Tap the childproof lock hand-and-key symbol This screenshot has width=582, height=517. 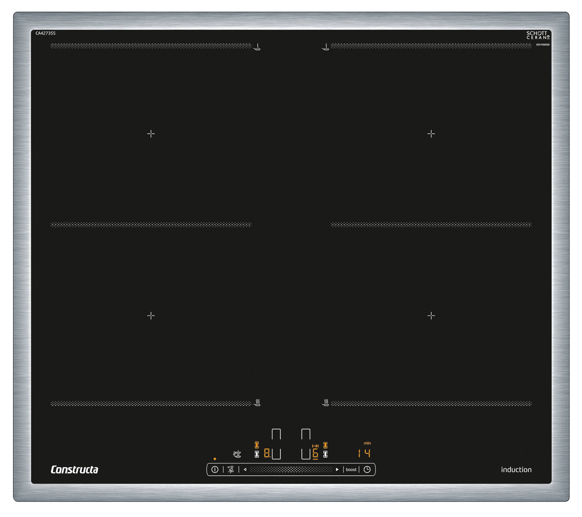point(231,469)
